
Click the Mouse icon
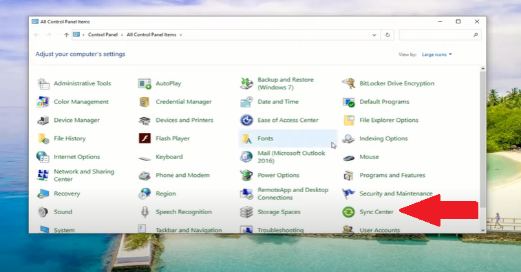pos(348,158)
